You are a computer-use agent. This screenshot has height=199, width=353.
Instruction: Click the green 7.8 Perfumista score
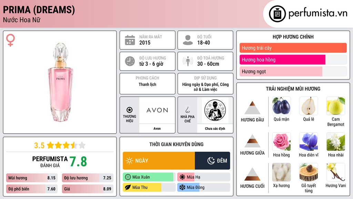pyautogui.click(x=78, y=162)
